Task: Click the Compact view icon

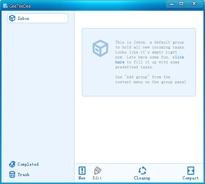Action: tap(191, 171)
